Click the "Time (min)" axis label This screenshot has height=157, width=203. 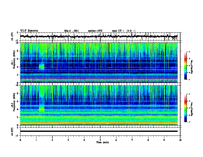click(x=103, y=142)
